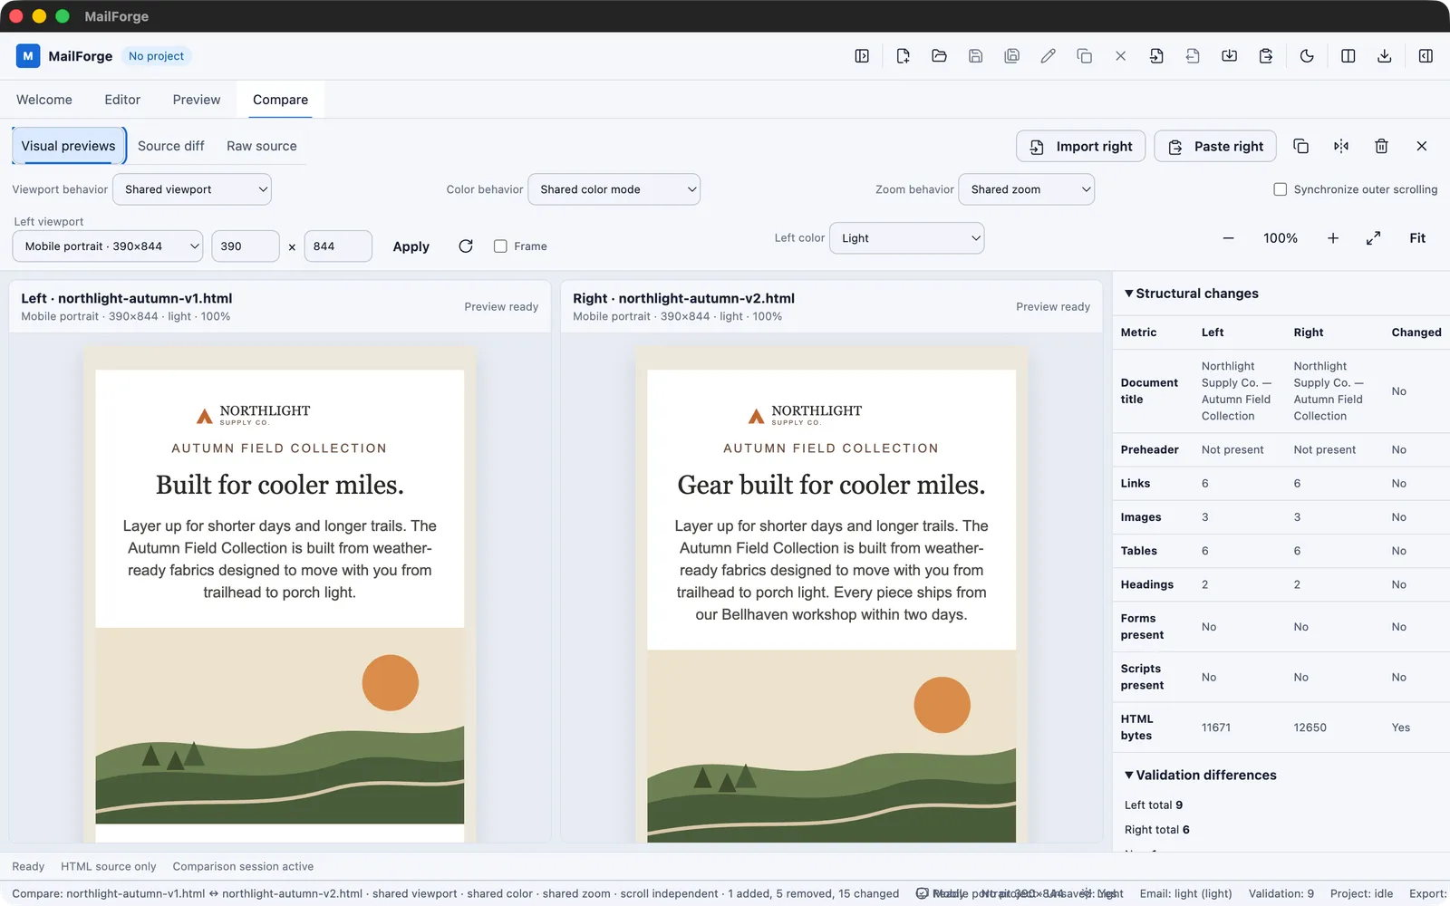
Task: Switch to the Editor tab
Action: click(x=122, y=100)
